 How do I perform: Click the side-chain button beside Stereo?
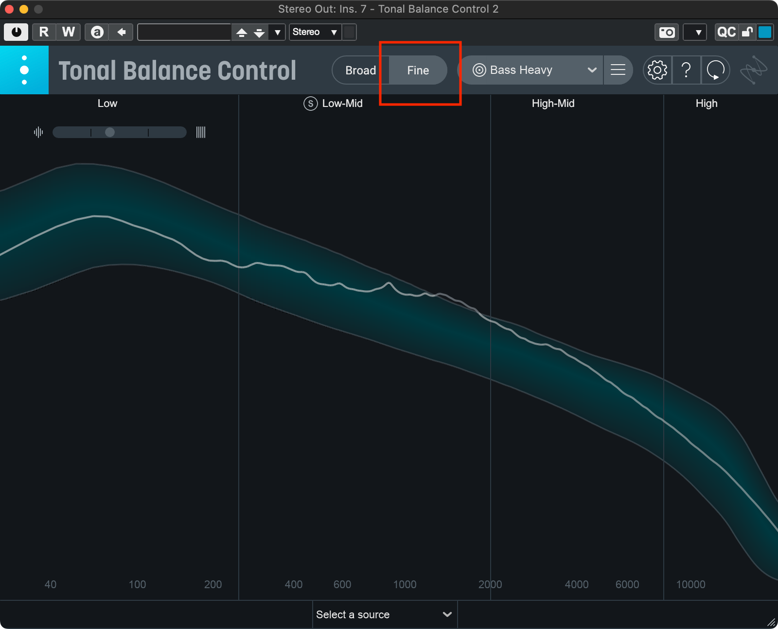point(349,32)
